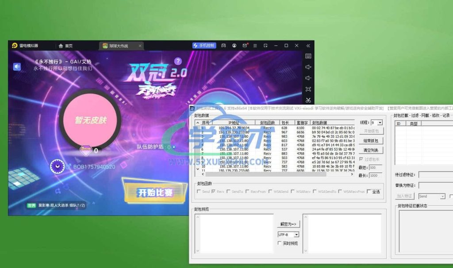Collapse the emulator sidebar using the « icon
Viewport: 453px width, 268px height.
point(308,45)
